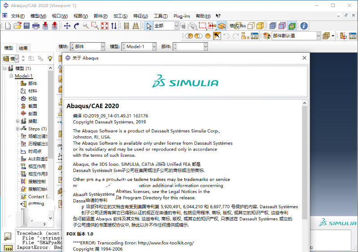Image resolution: width=358 pixels, height=252 pixels.
Task: Enable the shaded render style cube
Action: click(260, 26)
